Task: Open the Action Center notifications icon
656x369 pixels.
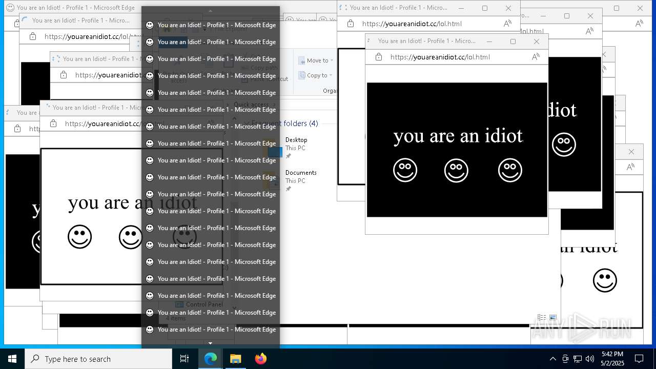Action: [x=639, y=359]
